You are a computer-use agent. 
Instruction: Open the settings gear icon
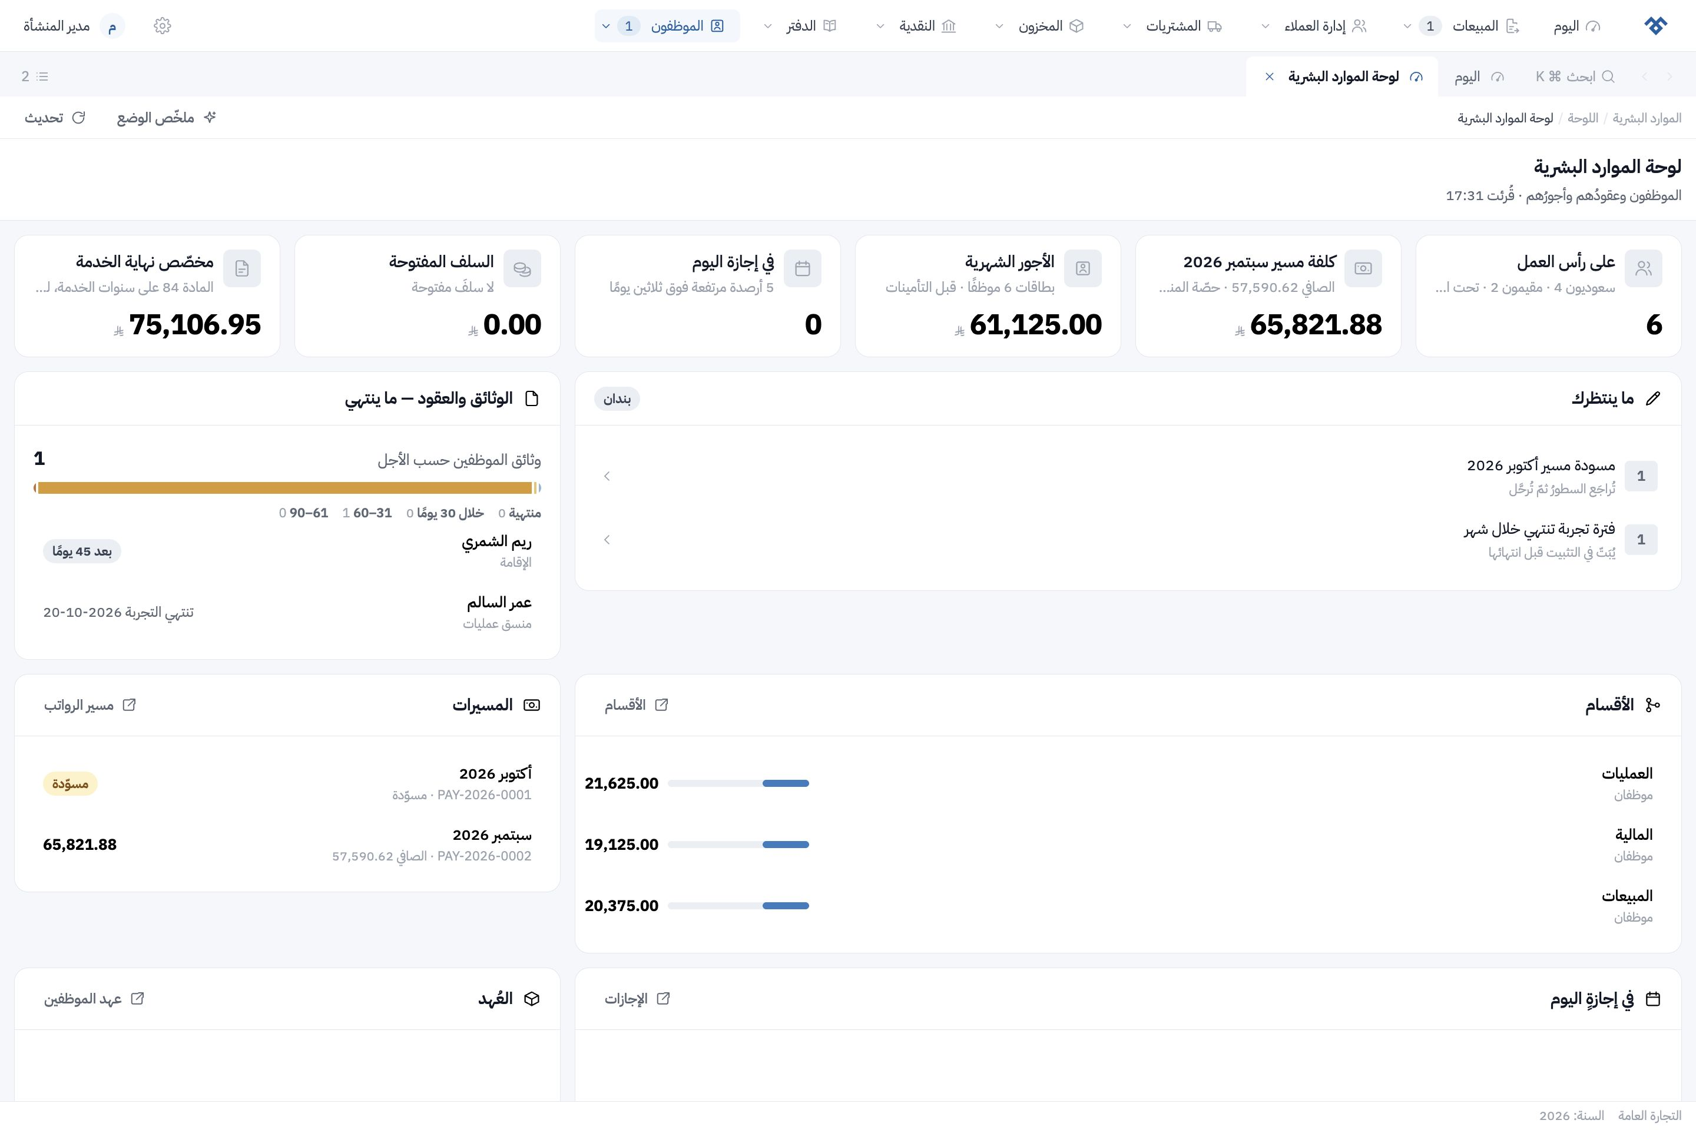point(163,26)
